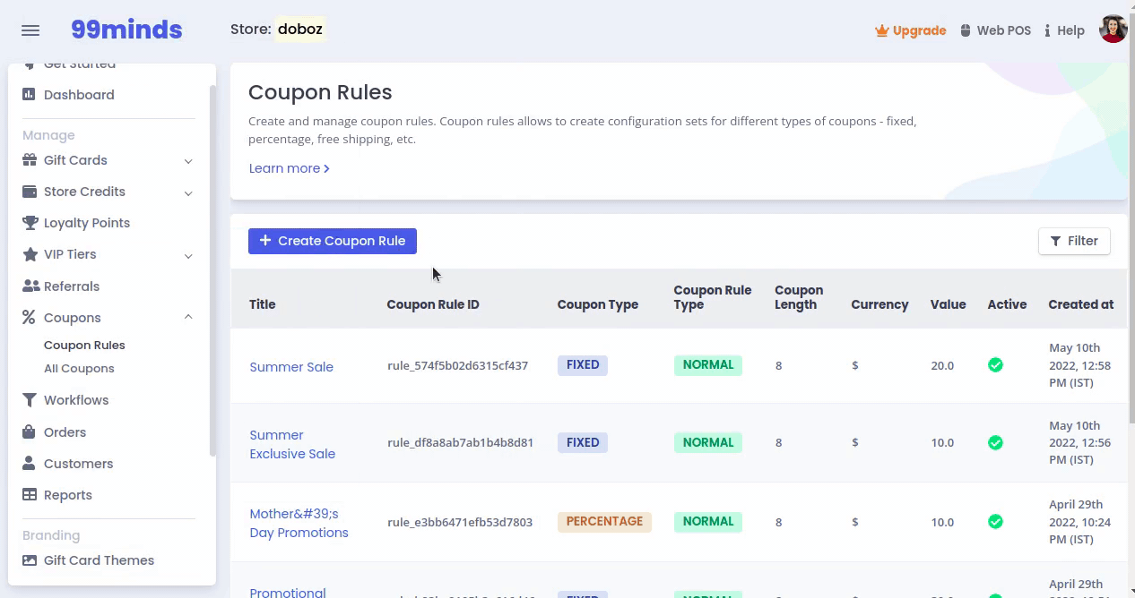The width and height of the screenshot is (1135, 598).
Task: Click the Summer Sale active checkmark icon
Action: click(x=995, y=365)
